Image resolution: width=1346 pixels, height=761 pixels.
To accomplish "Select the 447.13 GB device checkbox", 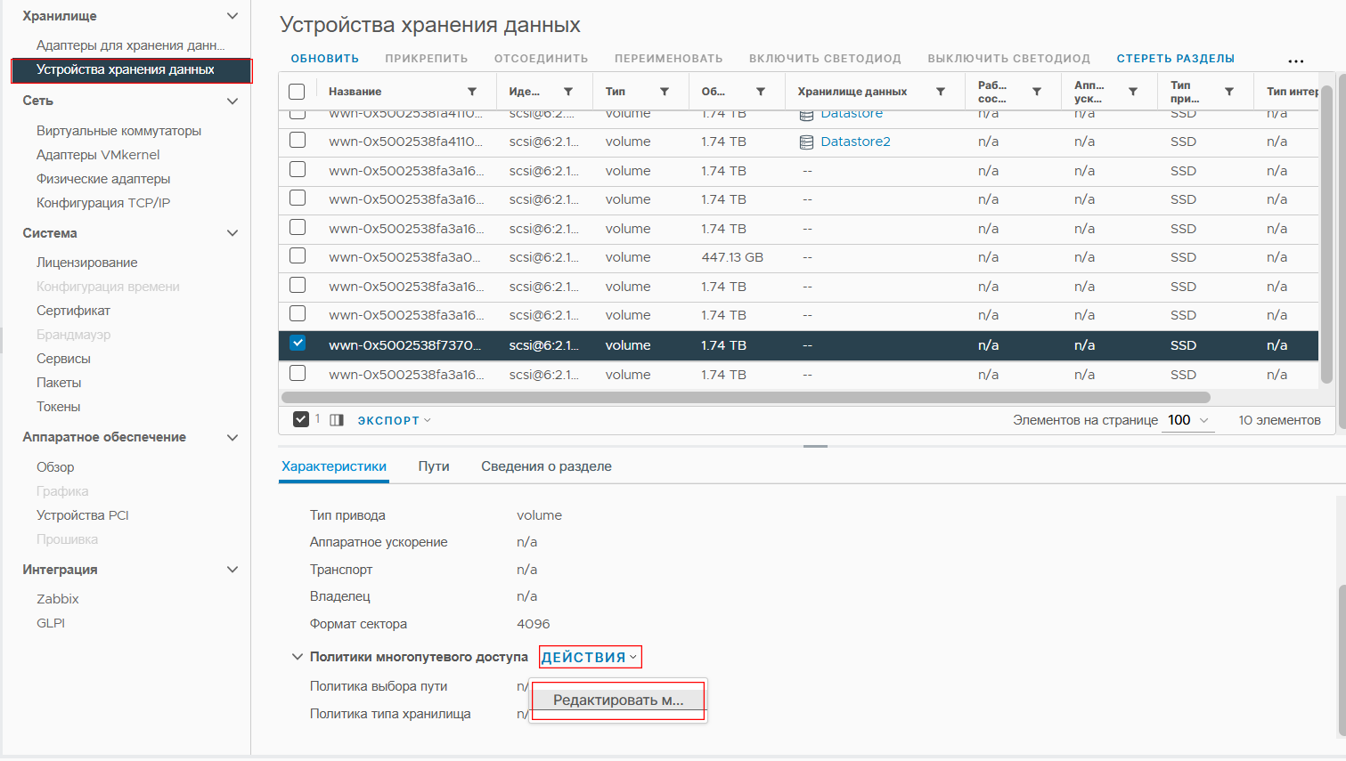I will [x=298, y=256].
